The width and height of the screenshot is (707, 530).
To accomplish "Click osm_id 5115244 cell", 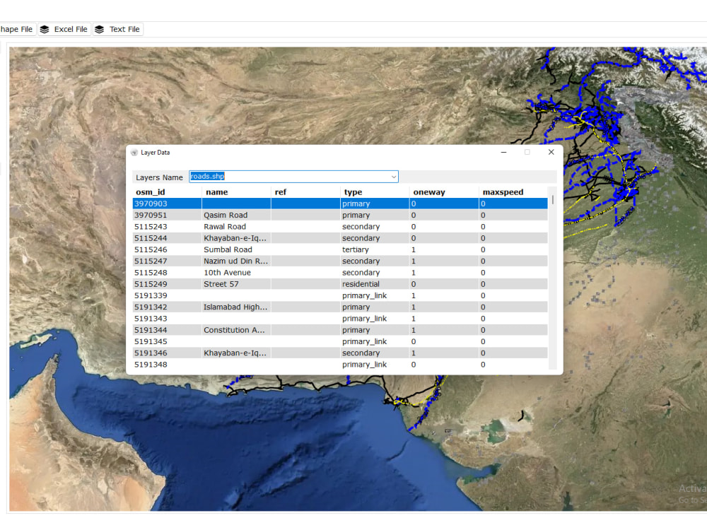I will 167,238.
